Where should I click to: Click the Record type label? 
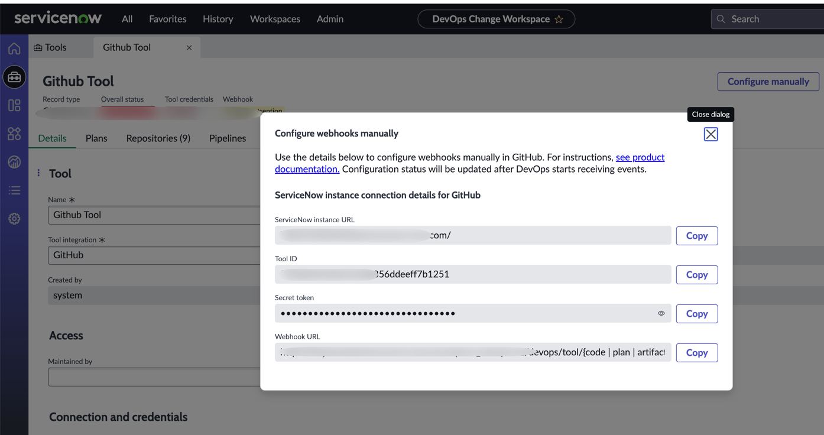pyautogui.click(x=61, y=99)
